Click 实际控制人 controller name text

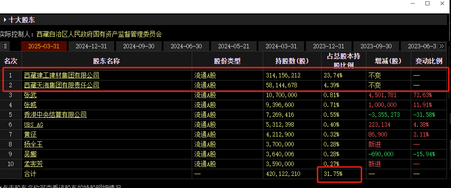point(99,34)
